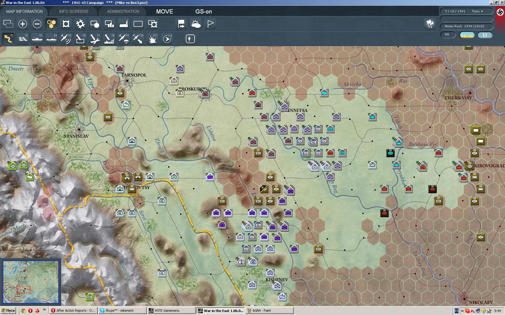Click the stacked windows icon in toolbar
505x315 pixels.
(x=8, y=24)
